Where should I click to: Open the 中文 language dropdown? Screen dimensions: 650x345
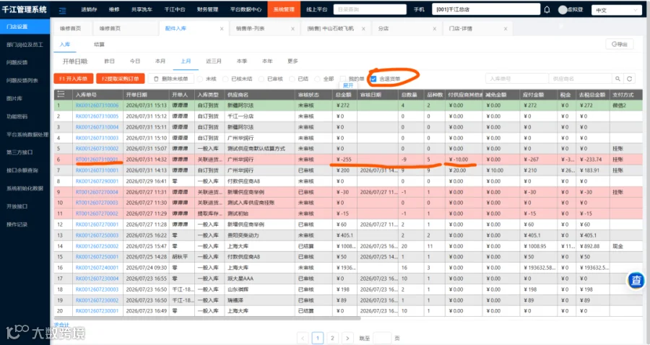click(x=617, y=10)
